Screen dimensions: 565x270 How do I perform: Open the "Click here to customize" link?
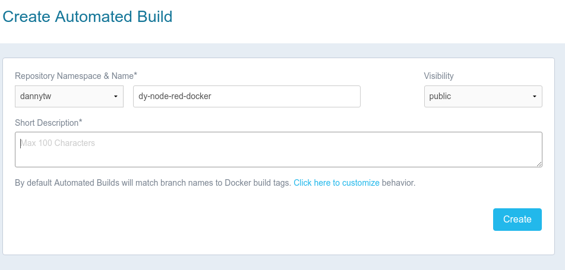click(336, 183)
